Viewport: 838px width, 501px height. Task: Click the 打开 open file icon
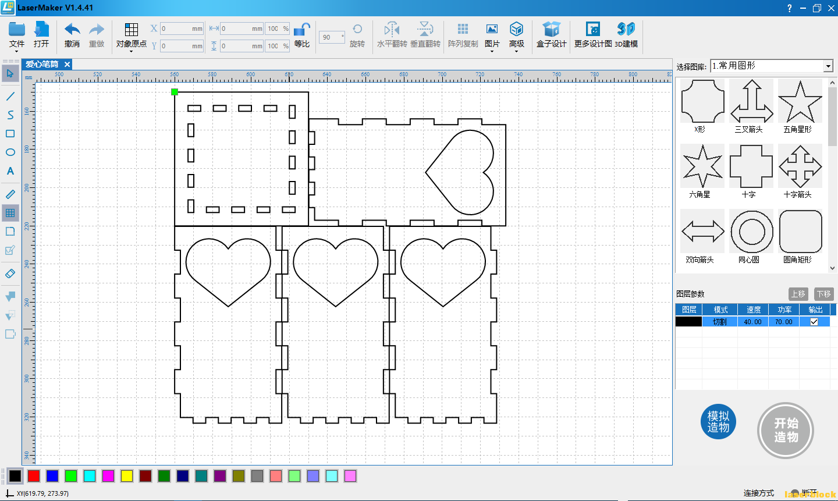pos(41,29)
